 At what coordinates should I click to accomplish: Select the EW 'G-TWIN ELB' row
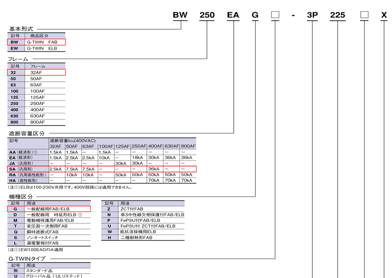[36, 49]
